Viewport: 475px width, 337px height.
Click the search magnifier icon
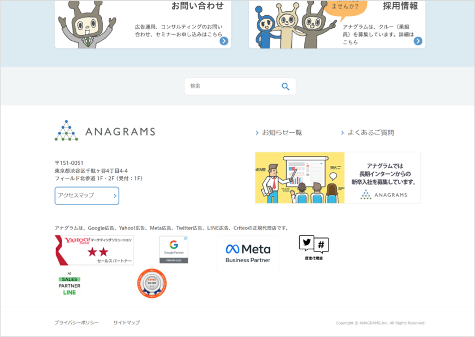coord(285,86)
